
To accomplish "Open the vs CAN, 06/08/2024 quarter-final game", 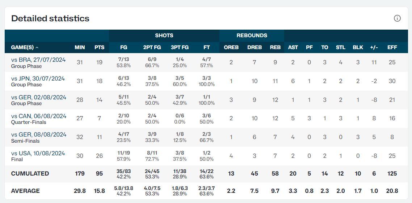I will (x=39, y=116).
